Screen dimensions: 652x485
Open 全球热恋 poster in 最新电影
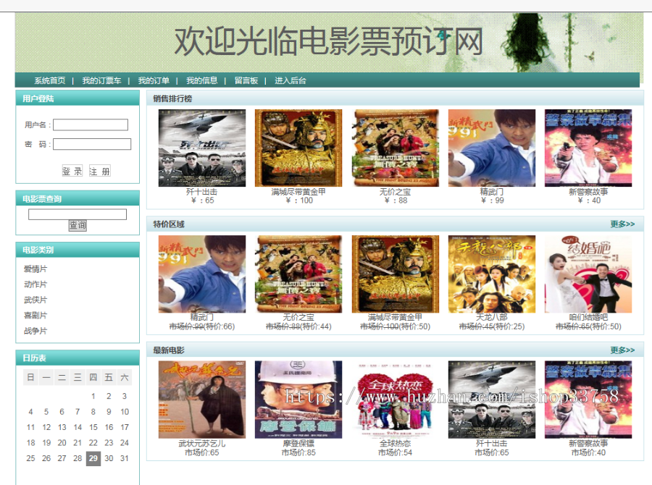[x=395, y=400]
